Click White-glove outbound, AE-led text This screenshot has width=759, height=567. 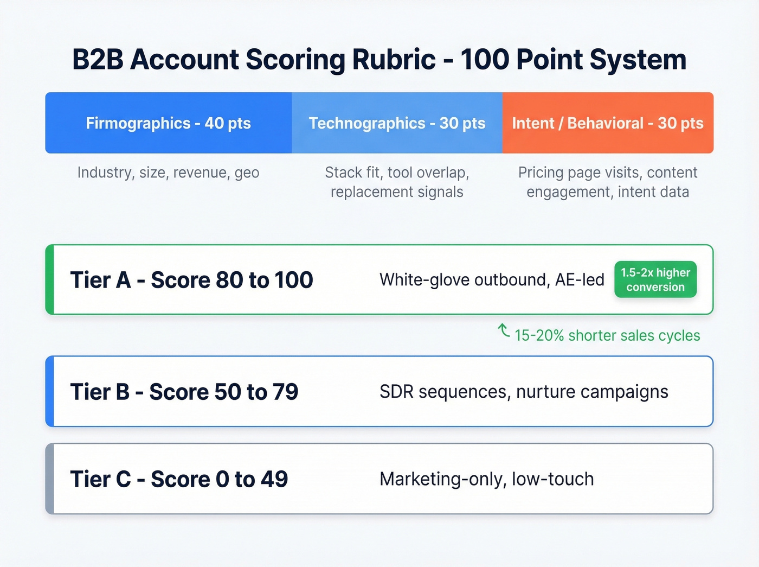coord(492,279)
